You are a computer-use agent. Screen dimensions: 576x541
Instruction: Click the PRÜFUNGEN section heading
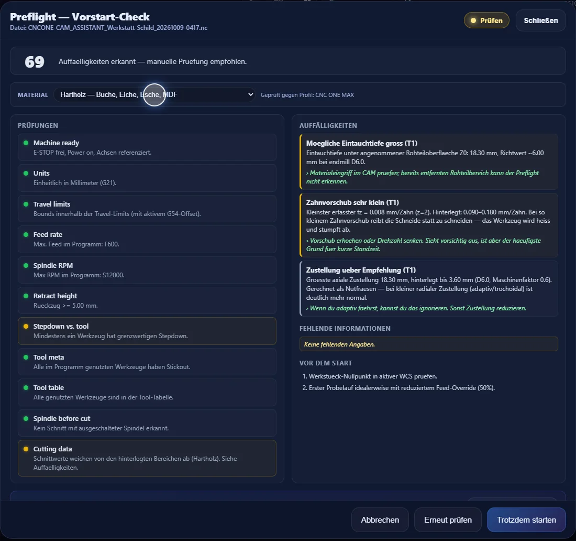38,125
